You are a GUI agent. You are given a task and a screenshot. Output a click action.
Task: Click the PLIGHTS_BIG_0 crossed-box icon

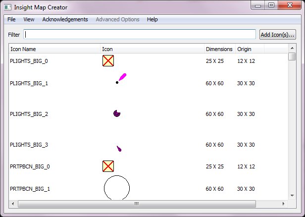[108, 61]
